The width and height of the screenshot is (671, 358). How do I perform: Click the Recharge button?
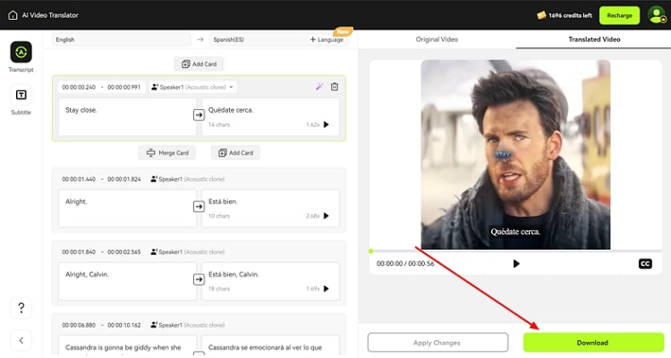[619, 15]
